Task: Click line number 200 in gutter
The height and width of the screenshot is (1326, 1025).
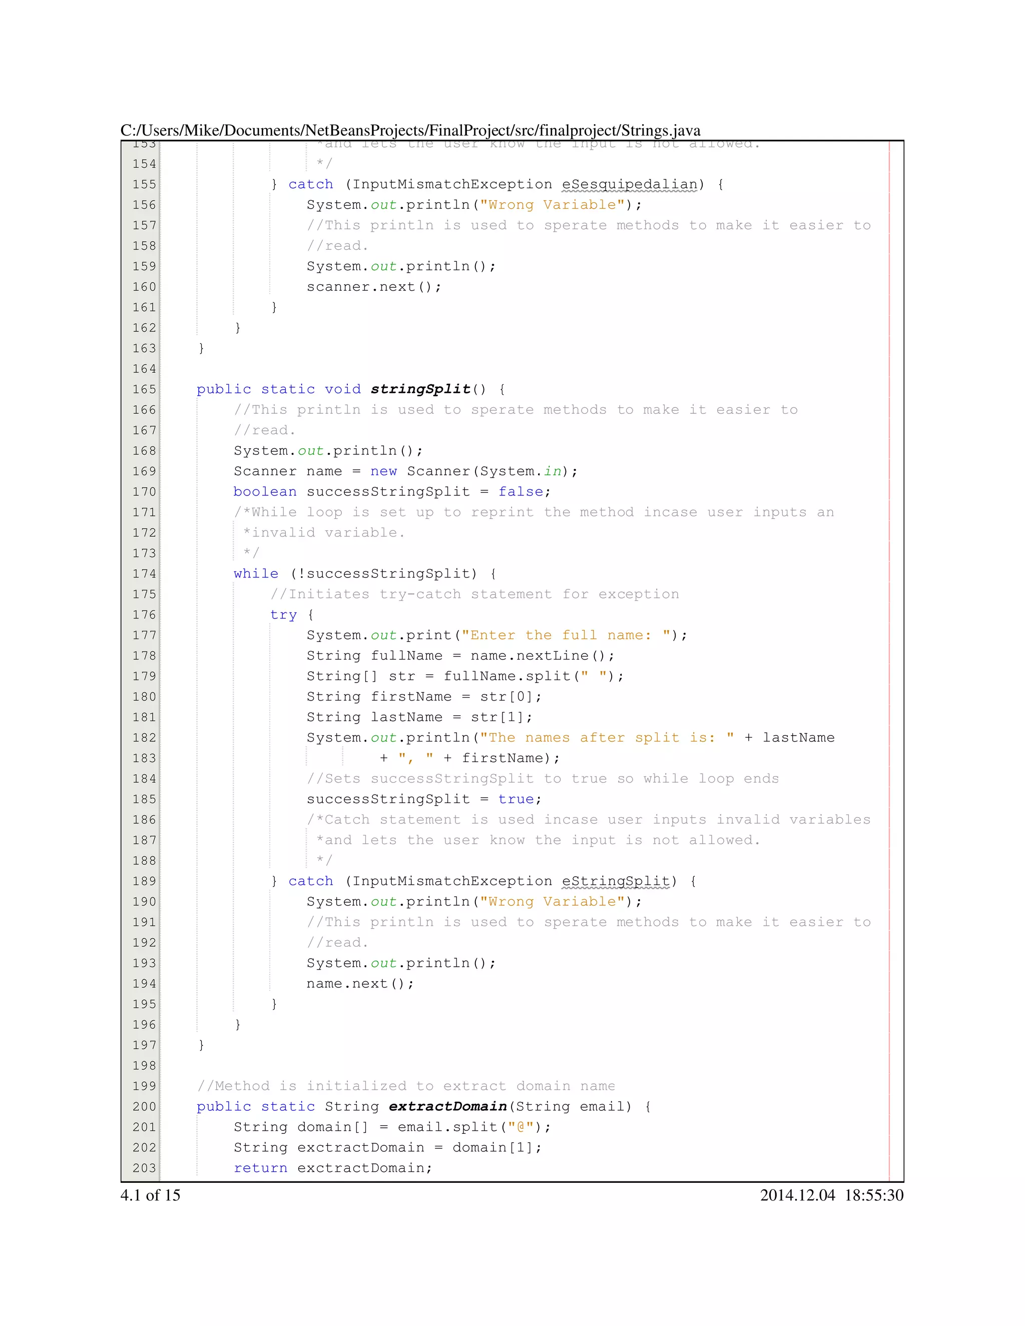Action: click(x=144, y=1106)
